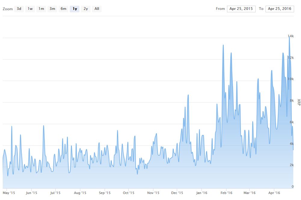Show All data range
The image size is (301, 200).
[97, 9]
